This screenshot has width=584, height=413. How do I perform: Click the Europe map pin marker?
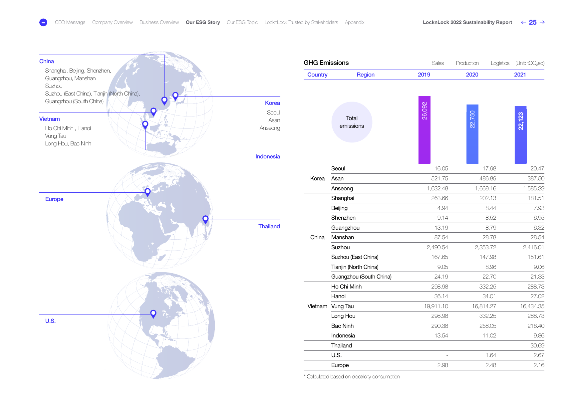click(x=147, y=192)
